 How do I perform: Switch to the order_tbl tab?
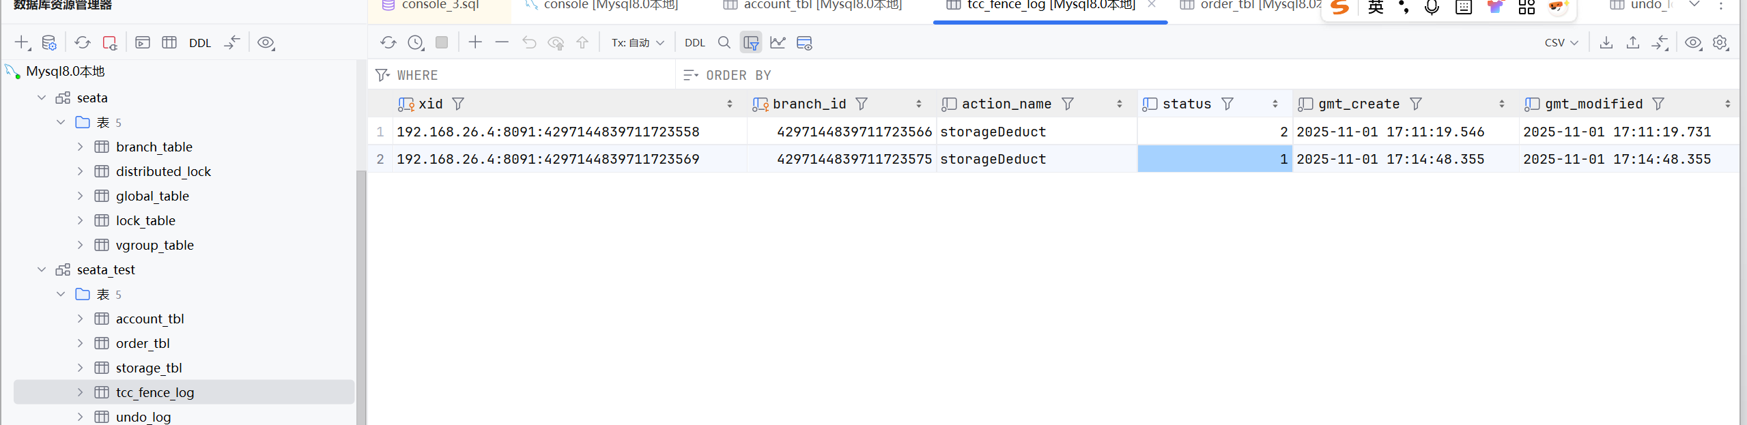[1251, 5]
